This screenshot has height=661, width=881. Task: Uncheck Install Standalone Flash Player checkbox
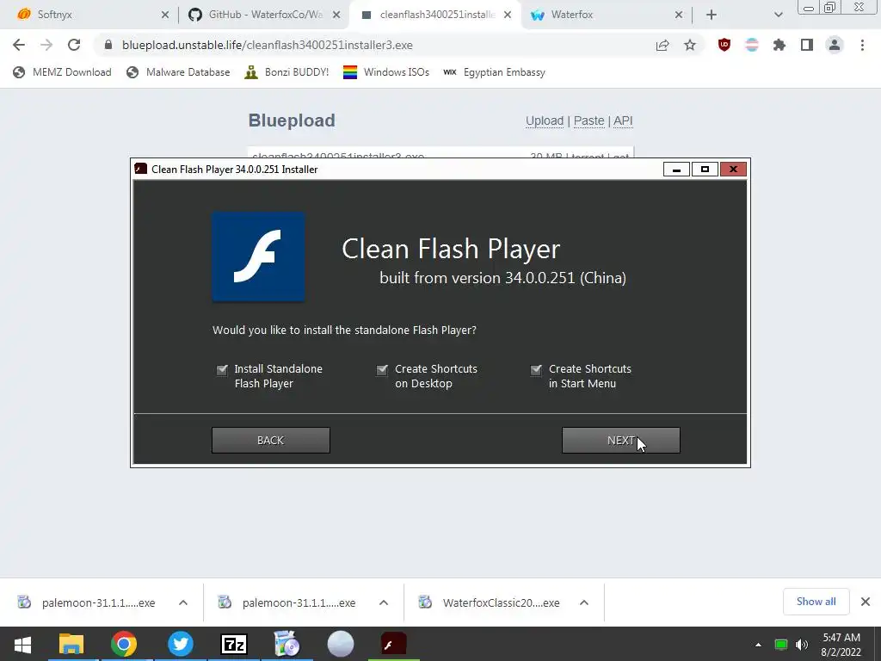[x=223, y=369]
